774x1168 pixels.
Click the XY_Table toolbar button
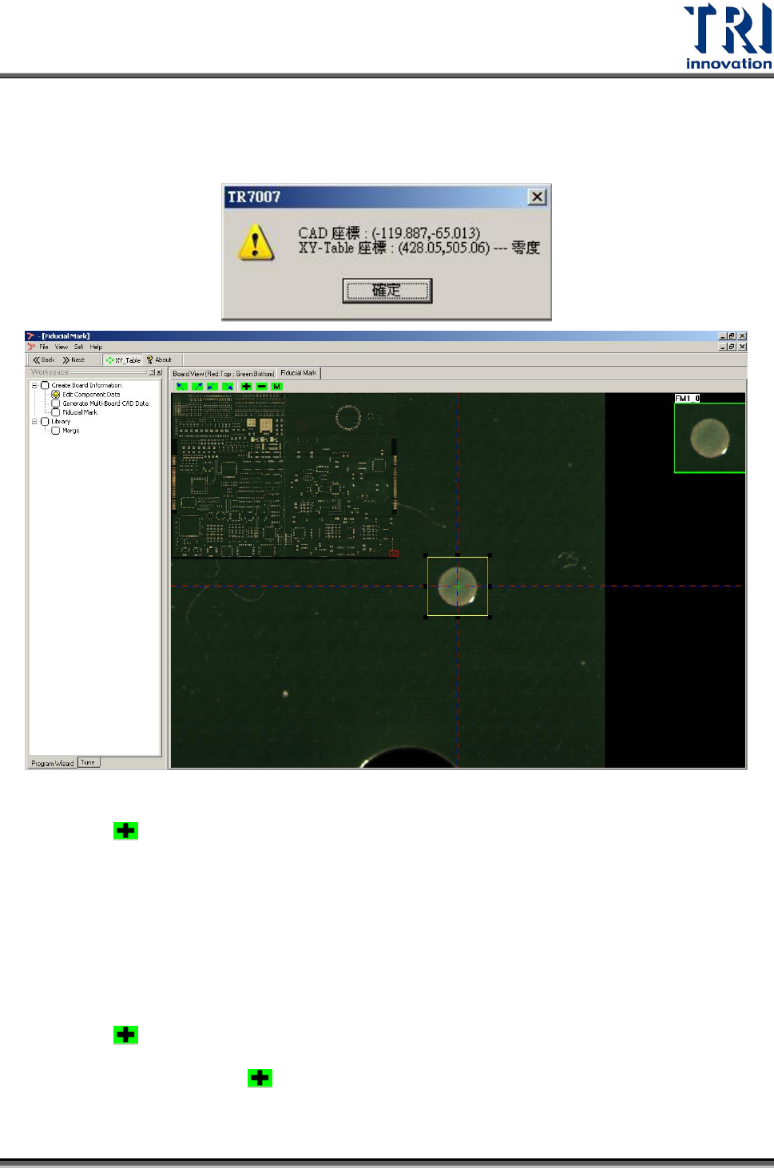(123, 360)
